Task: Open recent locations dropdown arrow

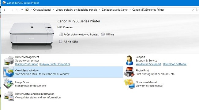Action: pos(17,10)
